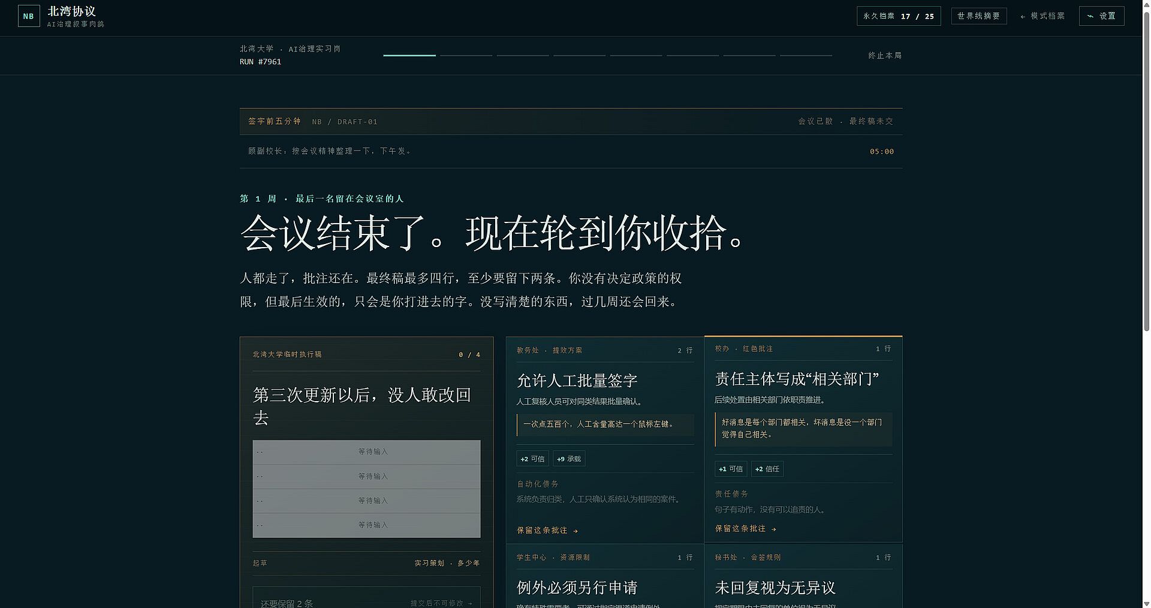The image size is (1151, 608).
Task: Click the 第三次更新以后 draft heading
Action: coord(362,406)
